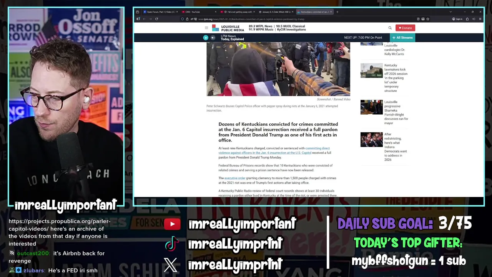Screen dimensions: 492x277
Task: Switch to Open Forum, Part 1 tab
Action: point(161,12)
